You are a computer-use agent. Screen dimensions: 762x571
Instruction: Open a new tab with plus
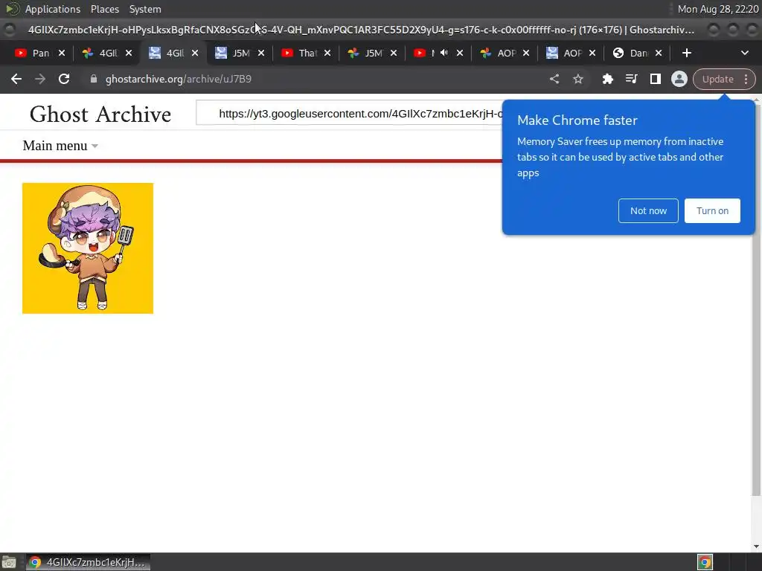(x=686, y=53)
